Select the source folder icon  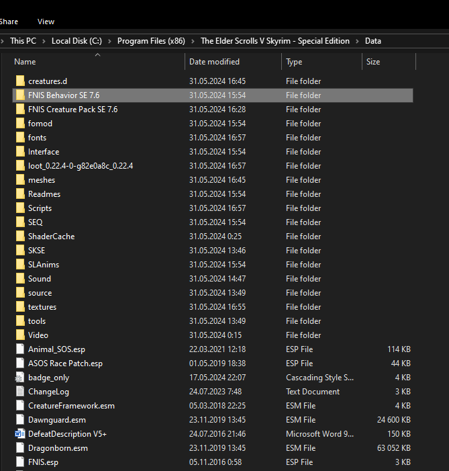20,293
